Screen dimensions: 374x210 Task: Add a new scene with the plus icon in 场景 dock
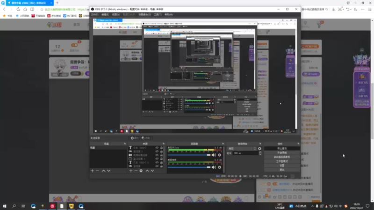(92, 171)
